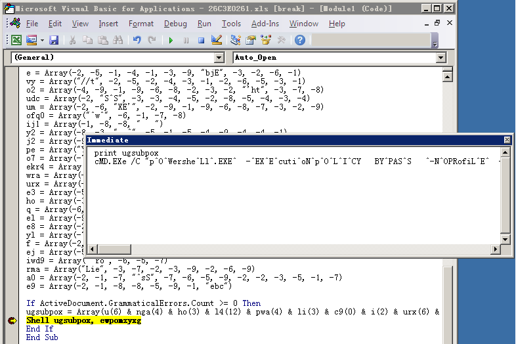Click the 'udc = Array' line with S^S
This screenshot has height=344, width=516.
pos(168,98)
